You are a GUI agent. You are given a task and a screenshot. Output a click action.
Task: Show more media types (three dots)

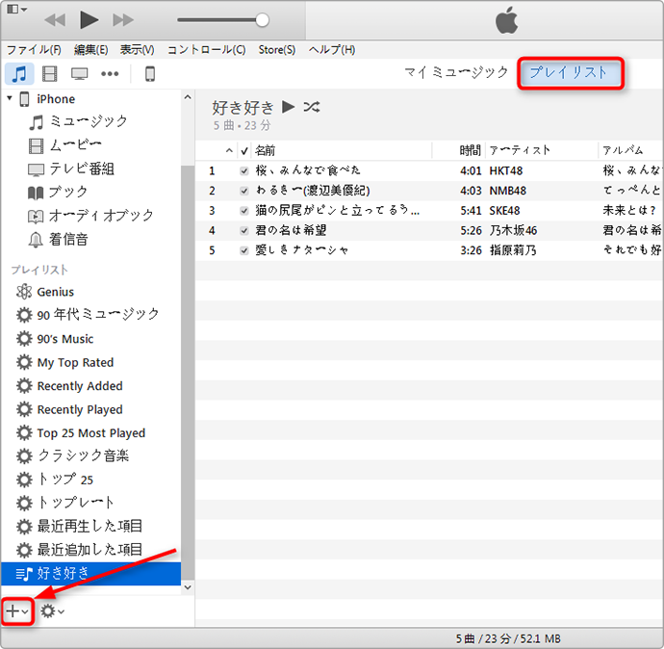tap(110, 74)
